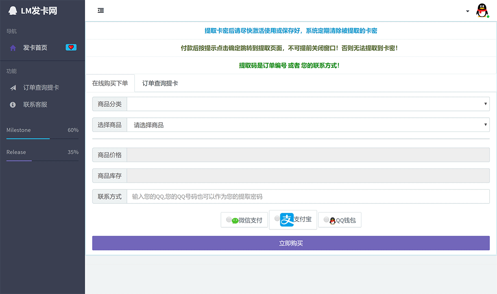This screenshot has width=497, height=294.
Task: Click the 立即购买 purchase button
Action: [291, 243]
